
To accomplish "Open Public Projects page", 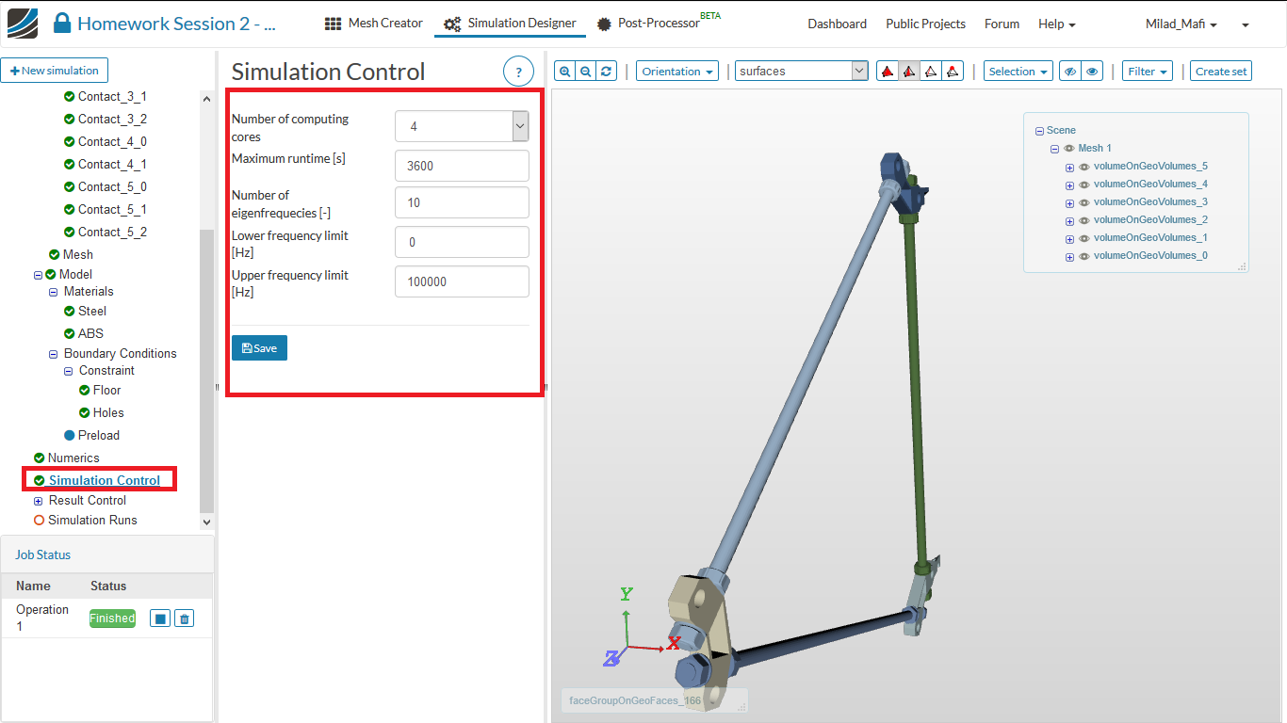I will point(925,24).
